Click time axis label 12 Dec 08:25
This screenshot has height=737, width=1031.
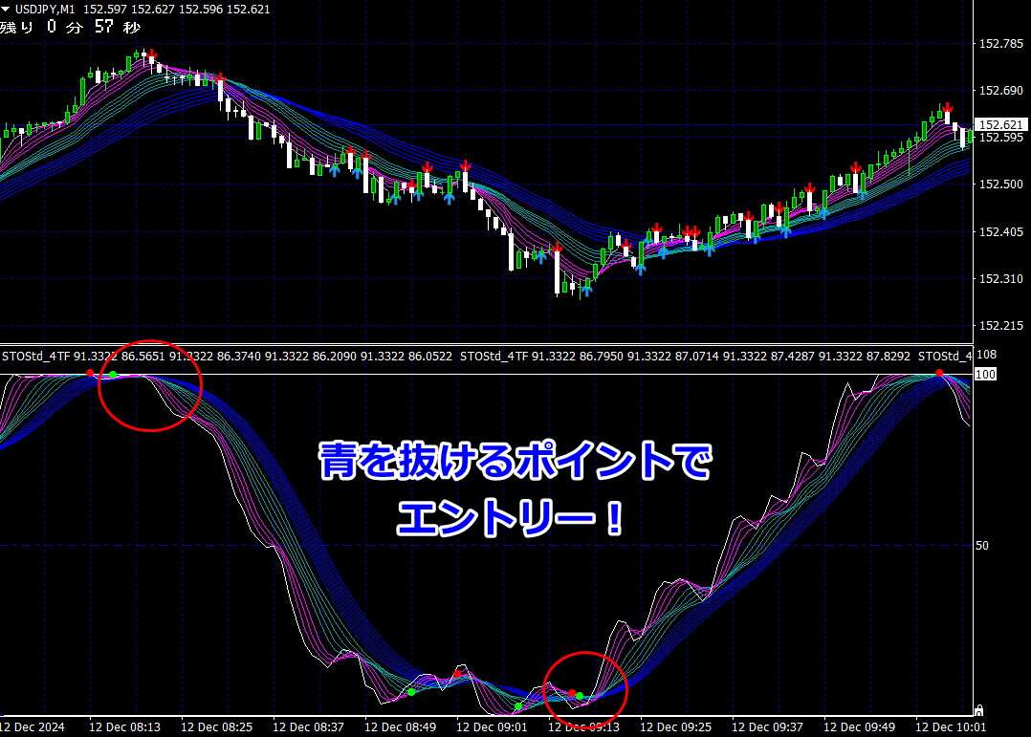pyautogui.click(x=216, y=727)
